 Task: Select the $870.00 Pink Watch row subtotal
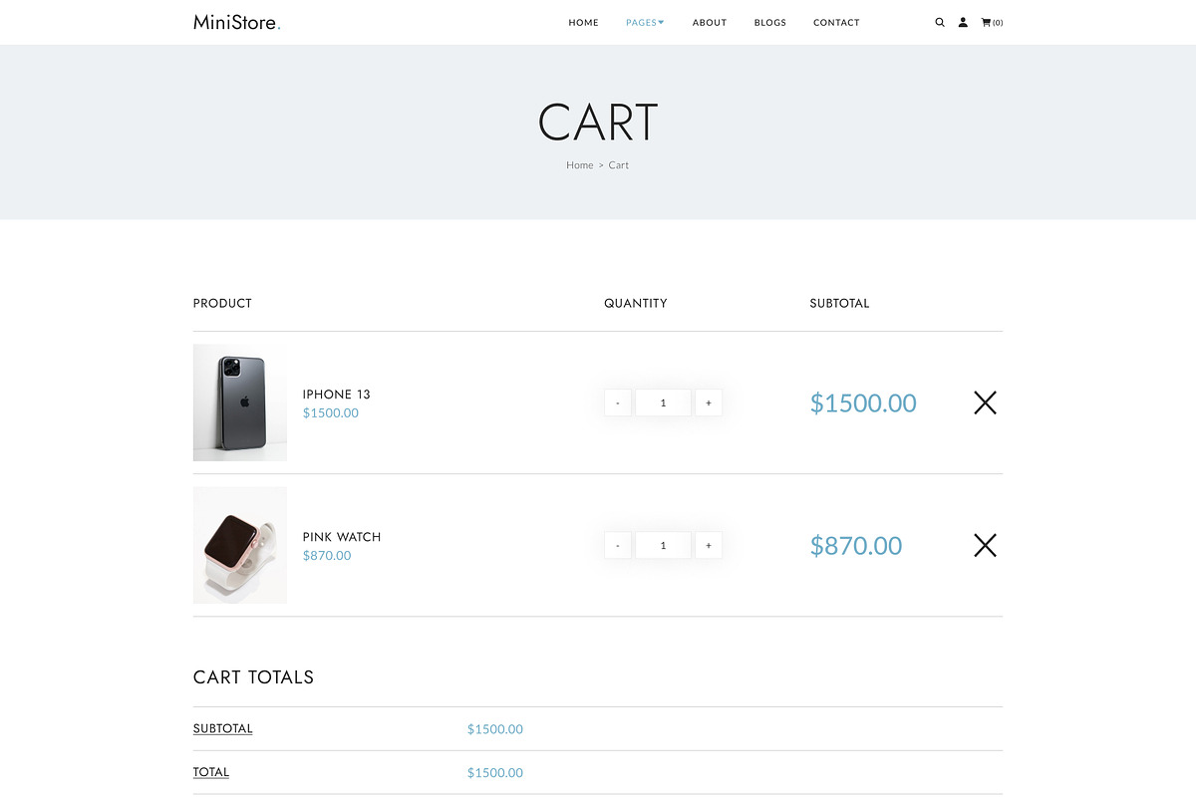856,545
